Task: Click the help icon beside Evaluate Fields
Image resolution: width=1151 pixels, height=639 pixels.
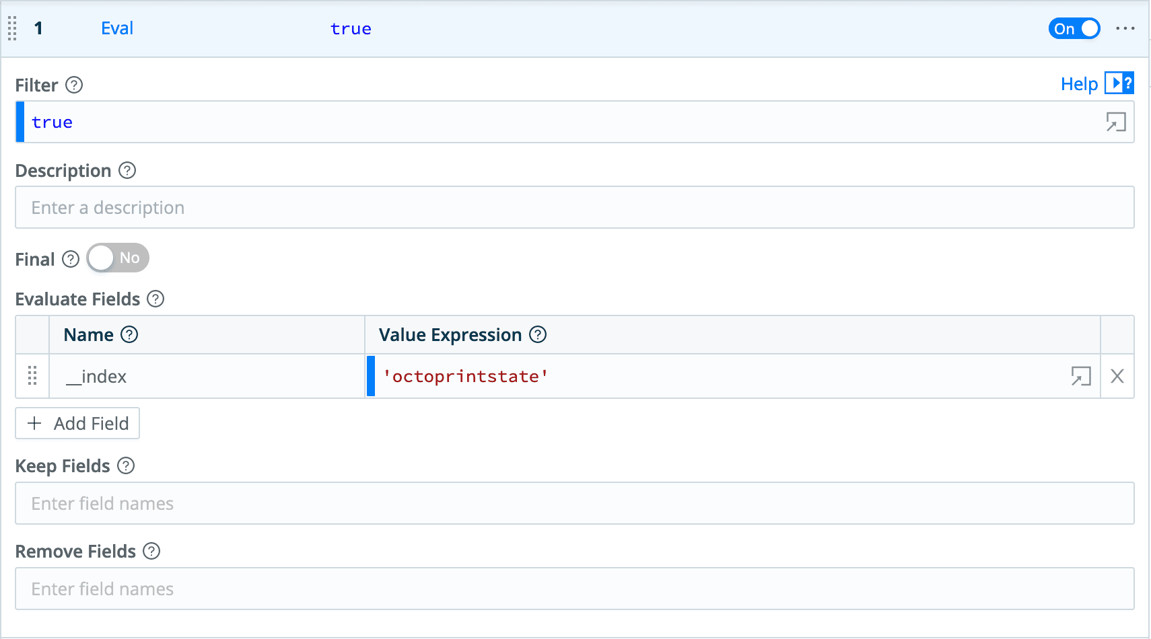Action: click(x=155, y=299)
